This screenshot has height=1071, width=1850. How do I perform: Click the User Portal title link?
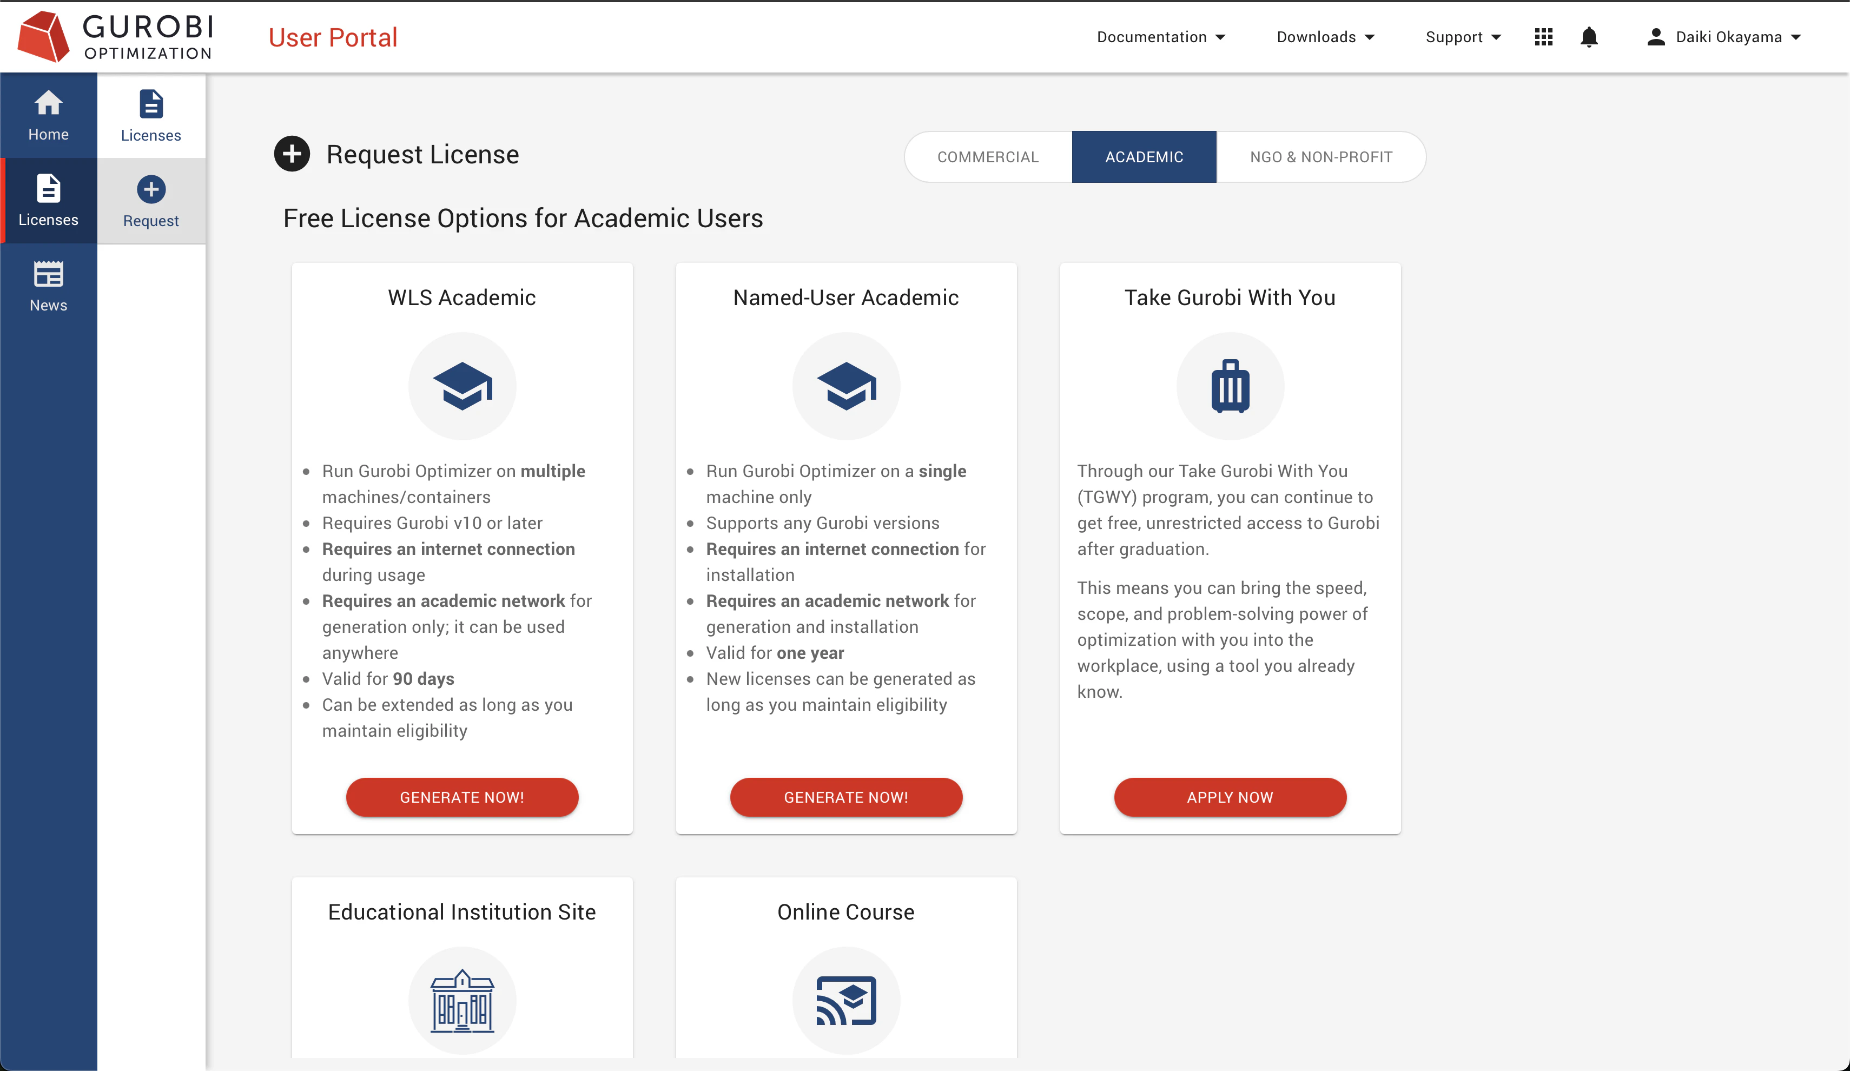click(333, 37)
